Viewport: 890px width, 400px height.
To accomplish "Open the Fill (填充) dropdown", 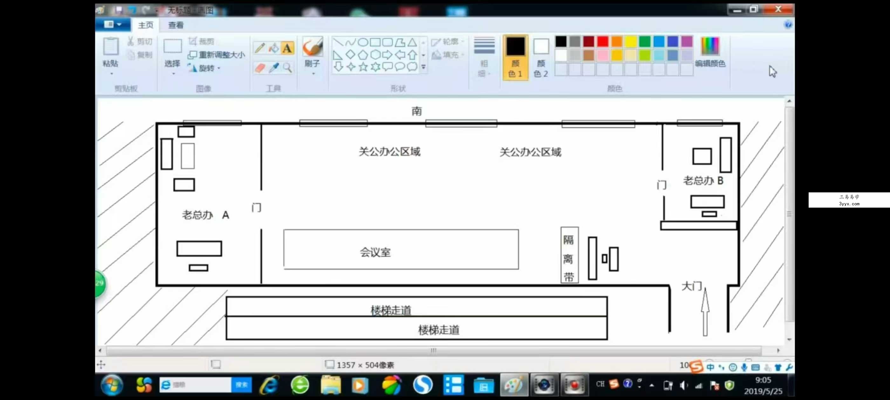I will (448, 55).
